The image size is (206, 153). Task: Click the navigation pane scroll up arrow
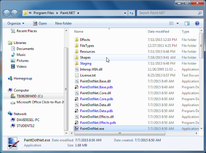pos(66,31)
